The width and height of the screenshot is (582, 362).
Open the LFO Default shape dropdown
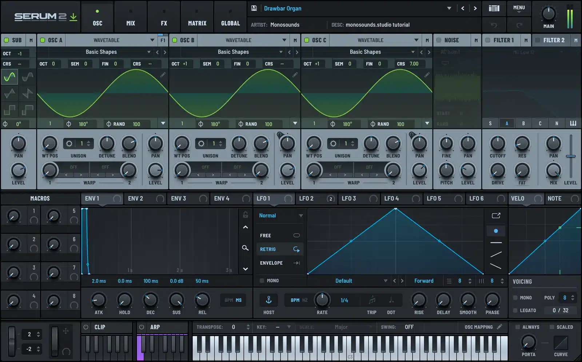click(385, 281)
